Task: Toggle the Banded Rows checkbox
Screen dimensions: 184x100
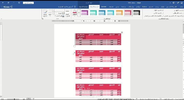Action: [x=183, y=16]
